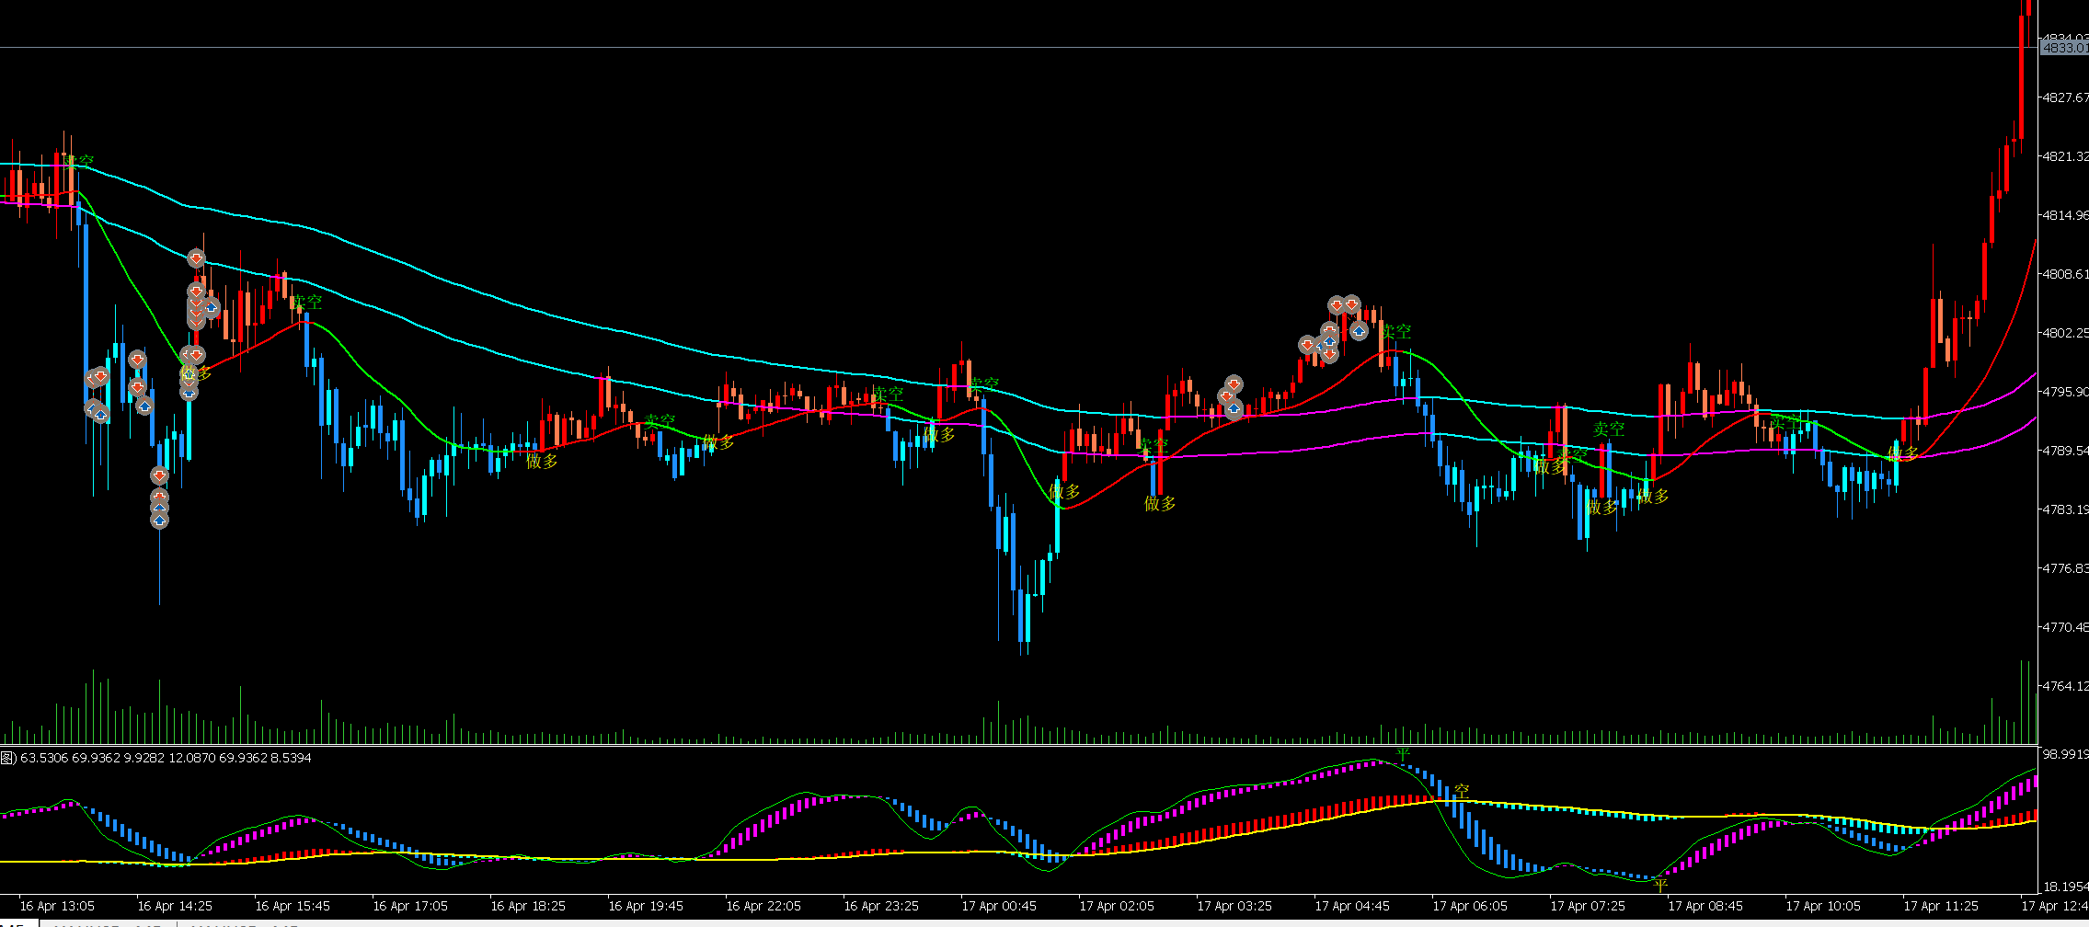Click the 平 label at the indicator peak

(x=1403, y=755)
